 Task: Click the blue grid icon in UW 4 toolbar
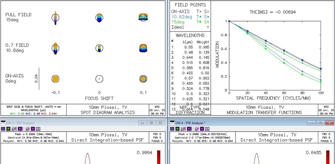tap(172, 129)
